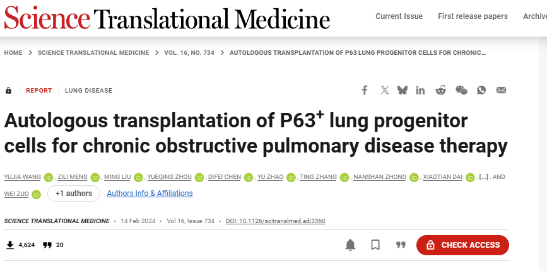This screenshot has width=547, height=271.
Task: Share article via WhatsApp
Action: [481, 90]
